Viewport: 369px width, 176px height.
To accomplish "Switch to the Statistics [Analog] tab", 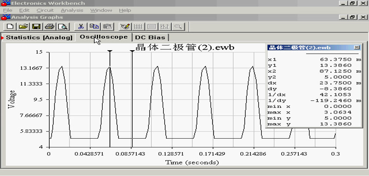I will point(39,38).
